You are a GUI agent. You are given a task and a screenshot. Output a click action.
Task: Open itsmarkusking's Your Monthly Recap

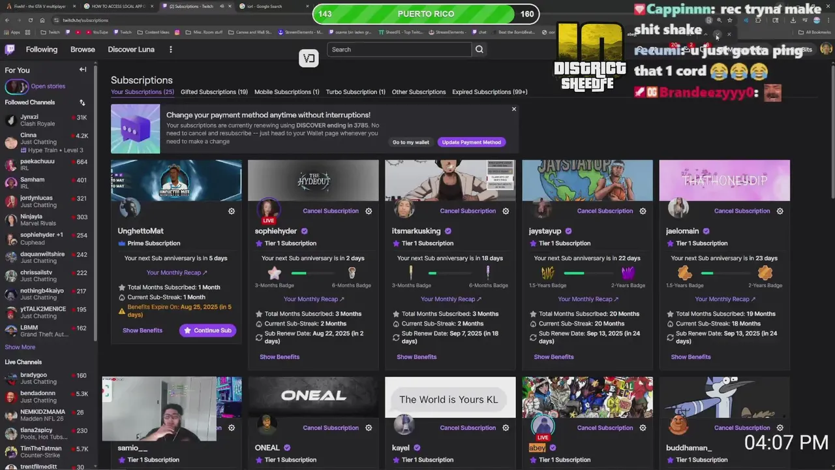click(451, 299)
